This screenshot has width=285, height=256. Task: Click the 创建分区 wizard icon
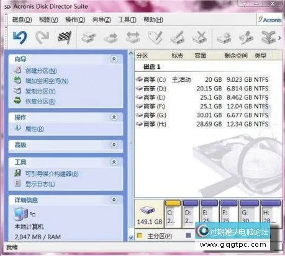(17, 70)
